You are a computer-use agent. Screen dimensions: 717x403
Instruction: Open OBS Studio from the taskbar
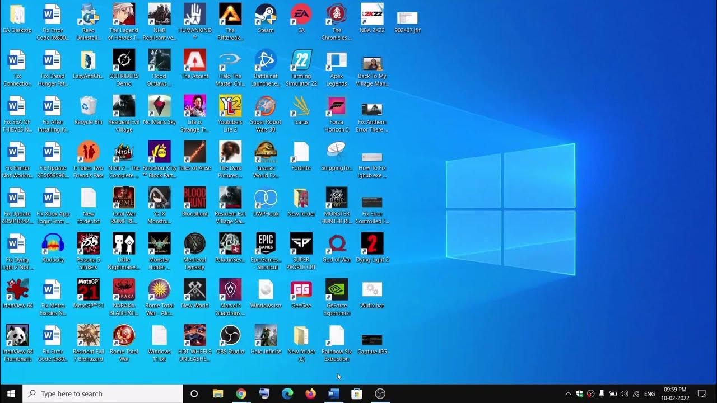click(x=380, y=393)
